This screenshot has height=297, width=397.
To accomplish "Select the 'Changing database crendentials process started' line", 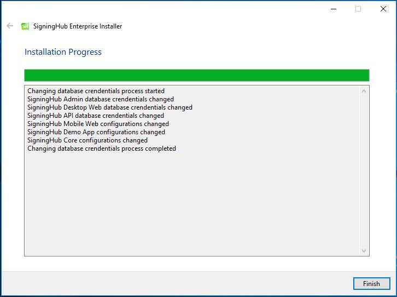I will point(96,91).
